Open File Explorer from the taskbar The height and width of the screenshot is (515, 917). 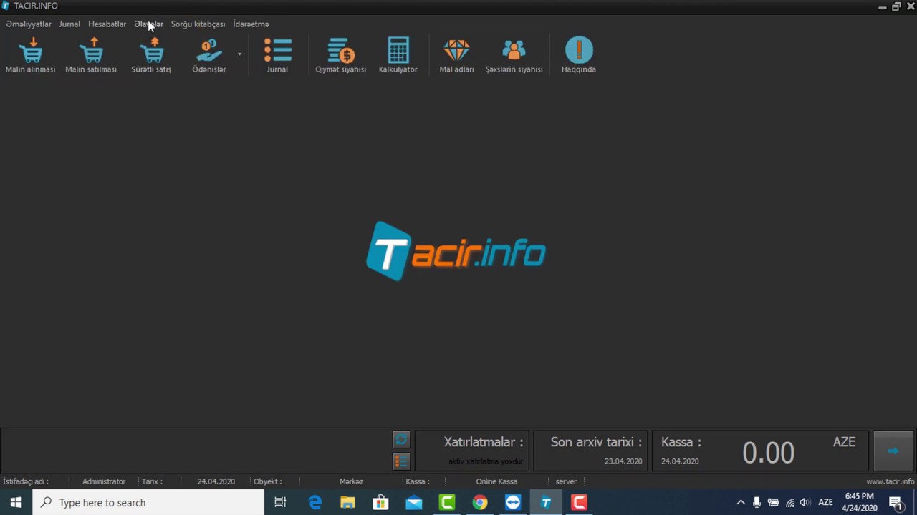click(x=347, y=503)
